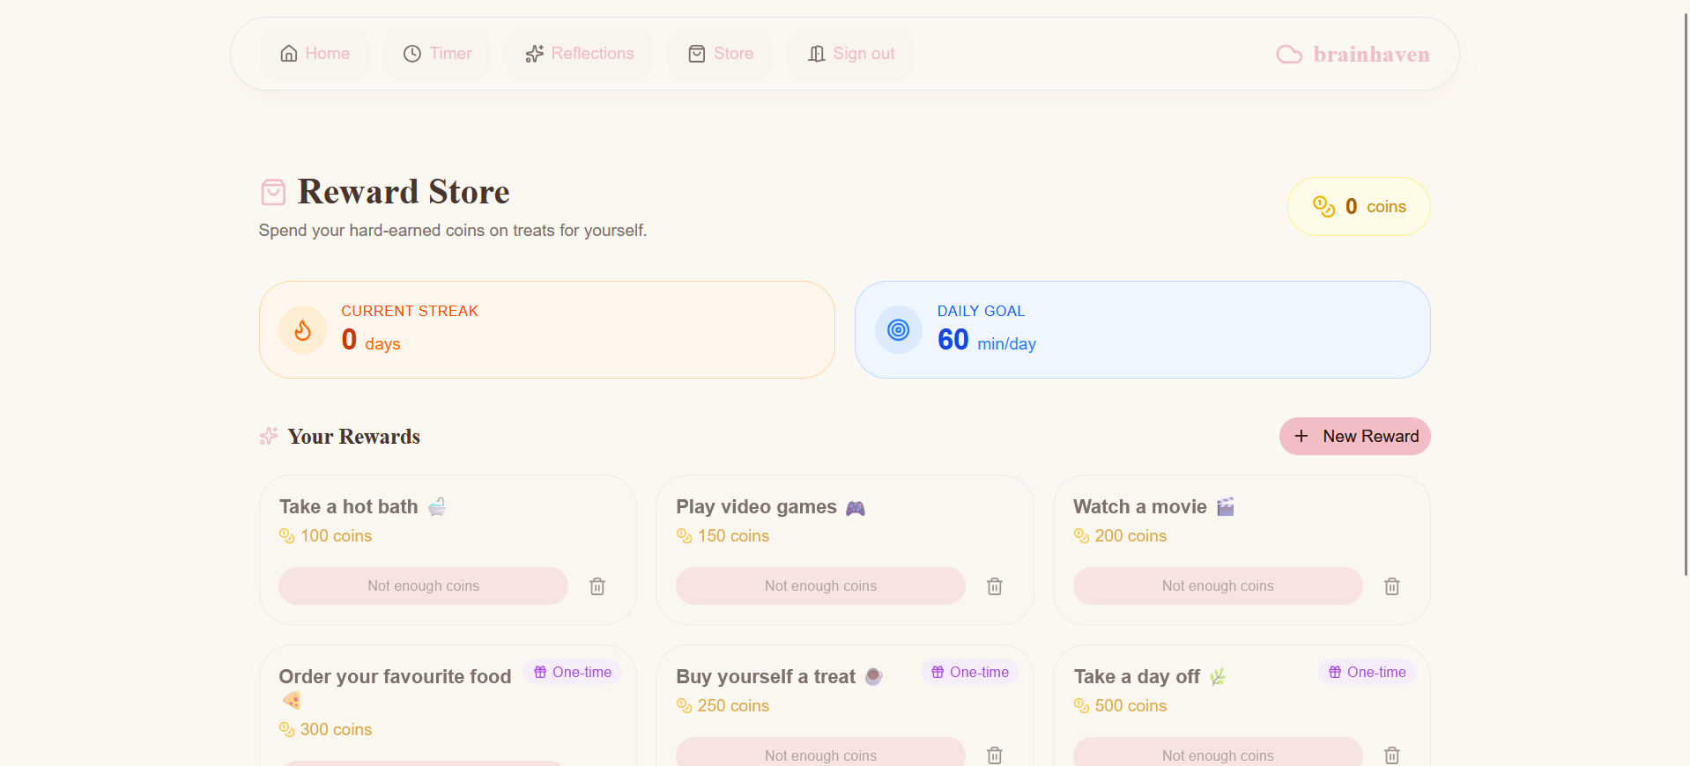
Task: Click the herb emoji on day off card
Action: tap(1218, 676)
